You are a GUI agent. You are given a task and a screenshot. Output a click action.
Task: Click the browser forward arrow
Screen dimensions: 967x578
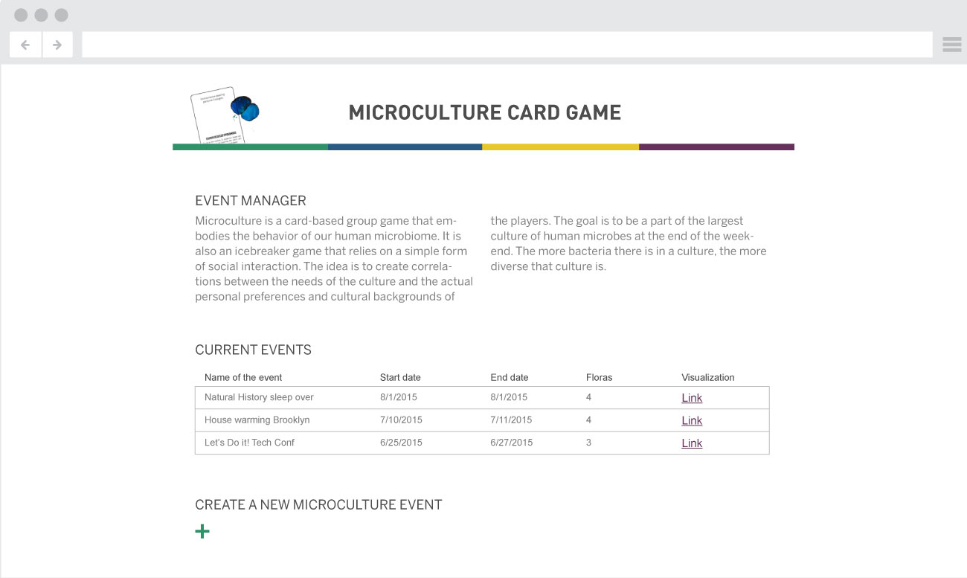(57, 44)
